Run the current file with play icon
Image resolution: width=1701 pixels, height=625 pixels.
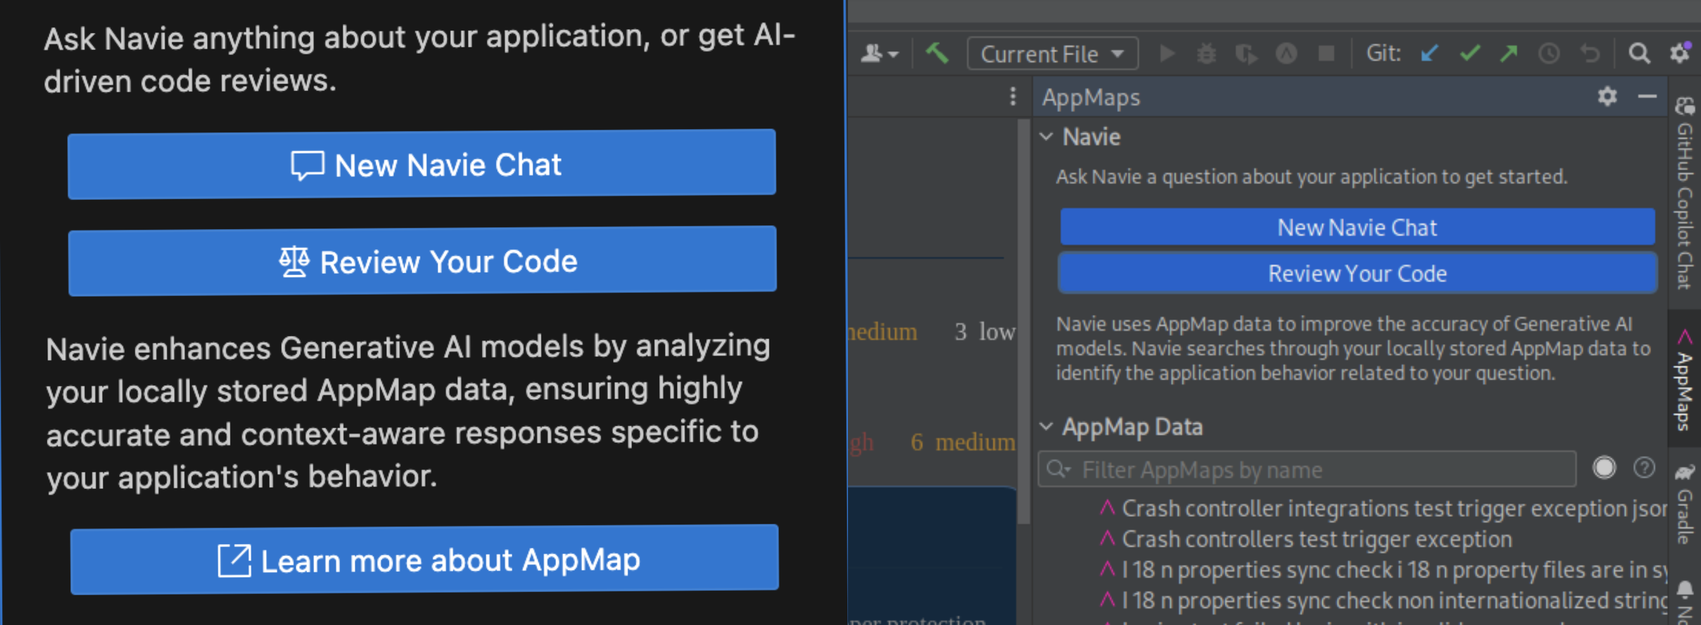pos(1167,53)
